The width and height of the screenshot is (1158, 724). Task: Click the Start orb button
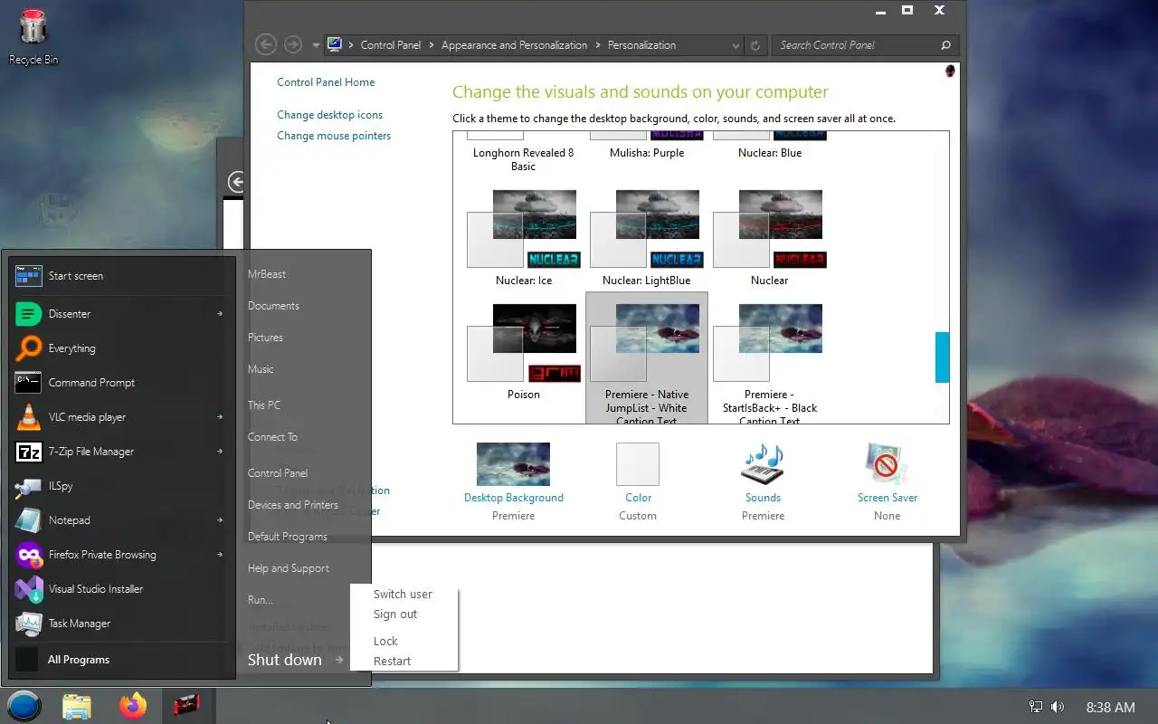(24, 706)
